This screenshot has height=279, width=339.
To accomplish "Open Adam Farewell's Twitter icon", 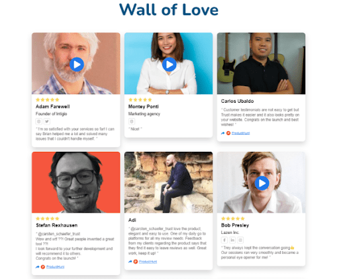I will (x=47, y=121).
